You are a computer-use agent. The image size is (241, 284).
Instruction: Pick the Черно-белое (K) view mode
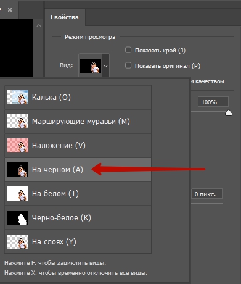78,218
